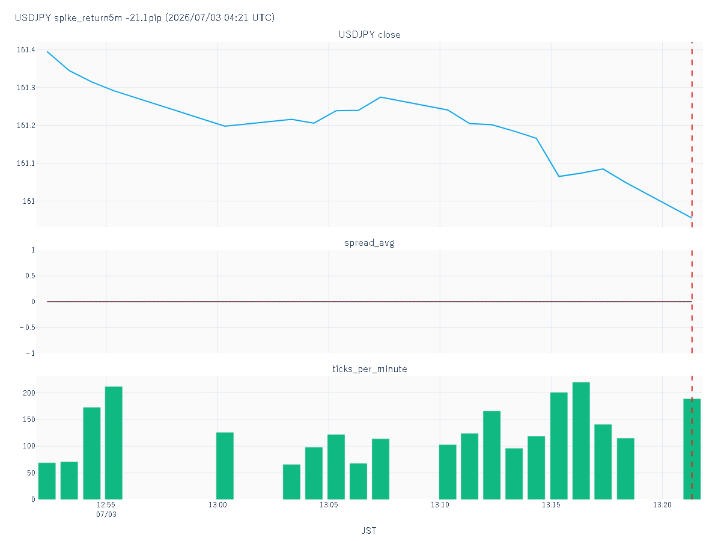
Task: Click the USDJPY close subplot title
Action: point(370,35)
